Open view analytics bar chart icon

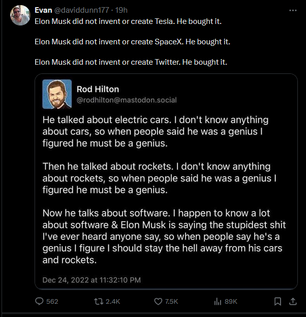pos(218,301)
